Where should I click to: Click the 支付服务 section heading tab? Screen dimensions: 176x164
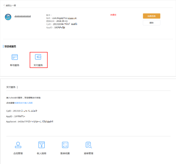pos(11,87)
